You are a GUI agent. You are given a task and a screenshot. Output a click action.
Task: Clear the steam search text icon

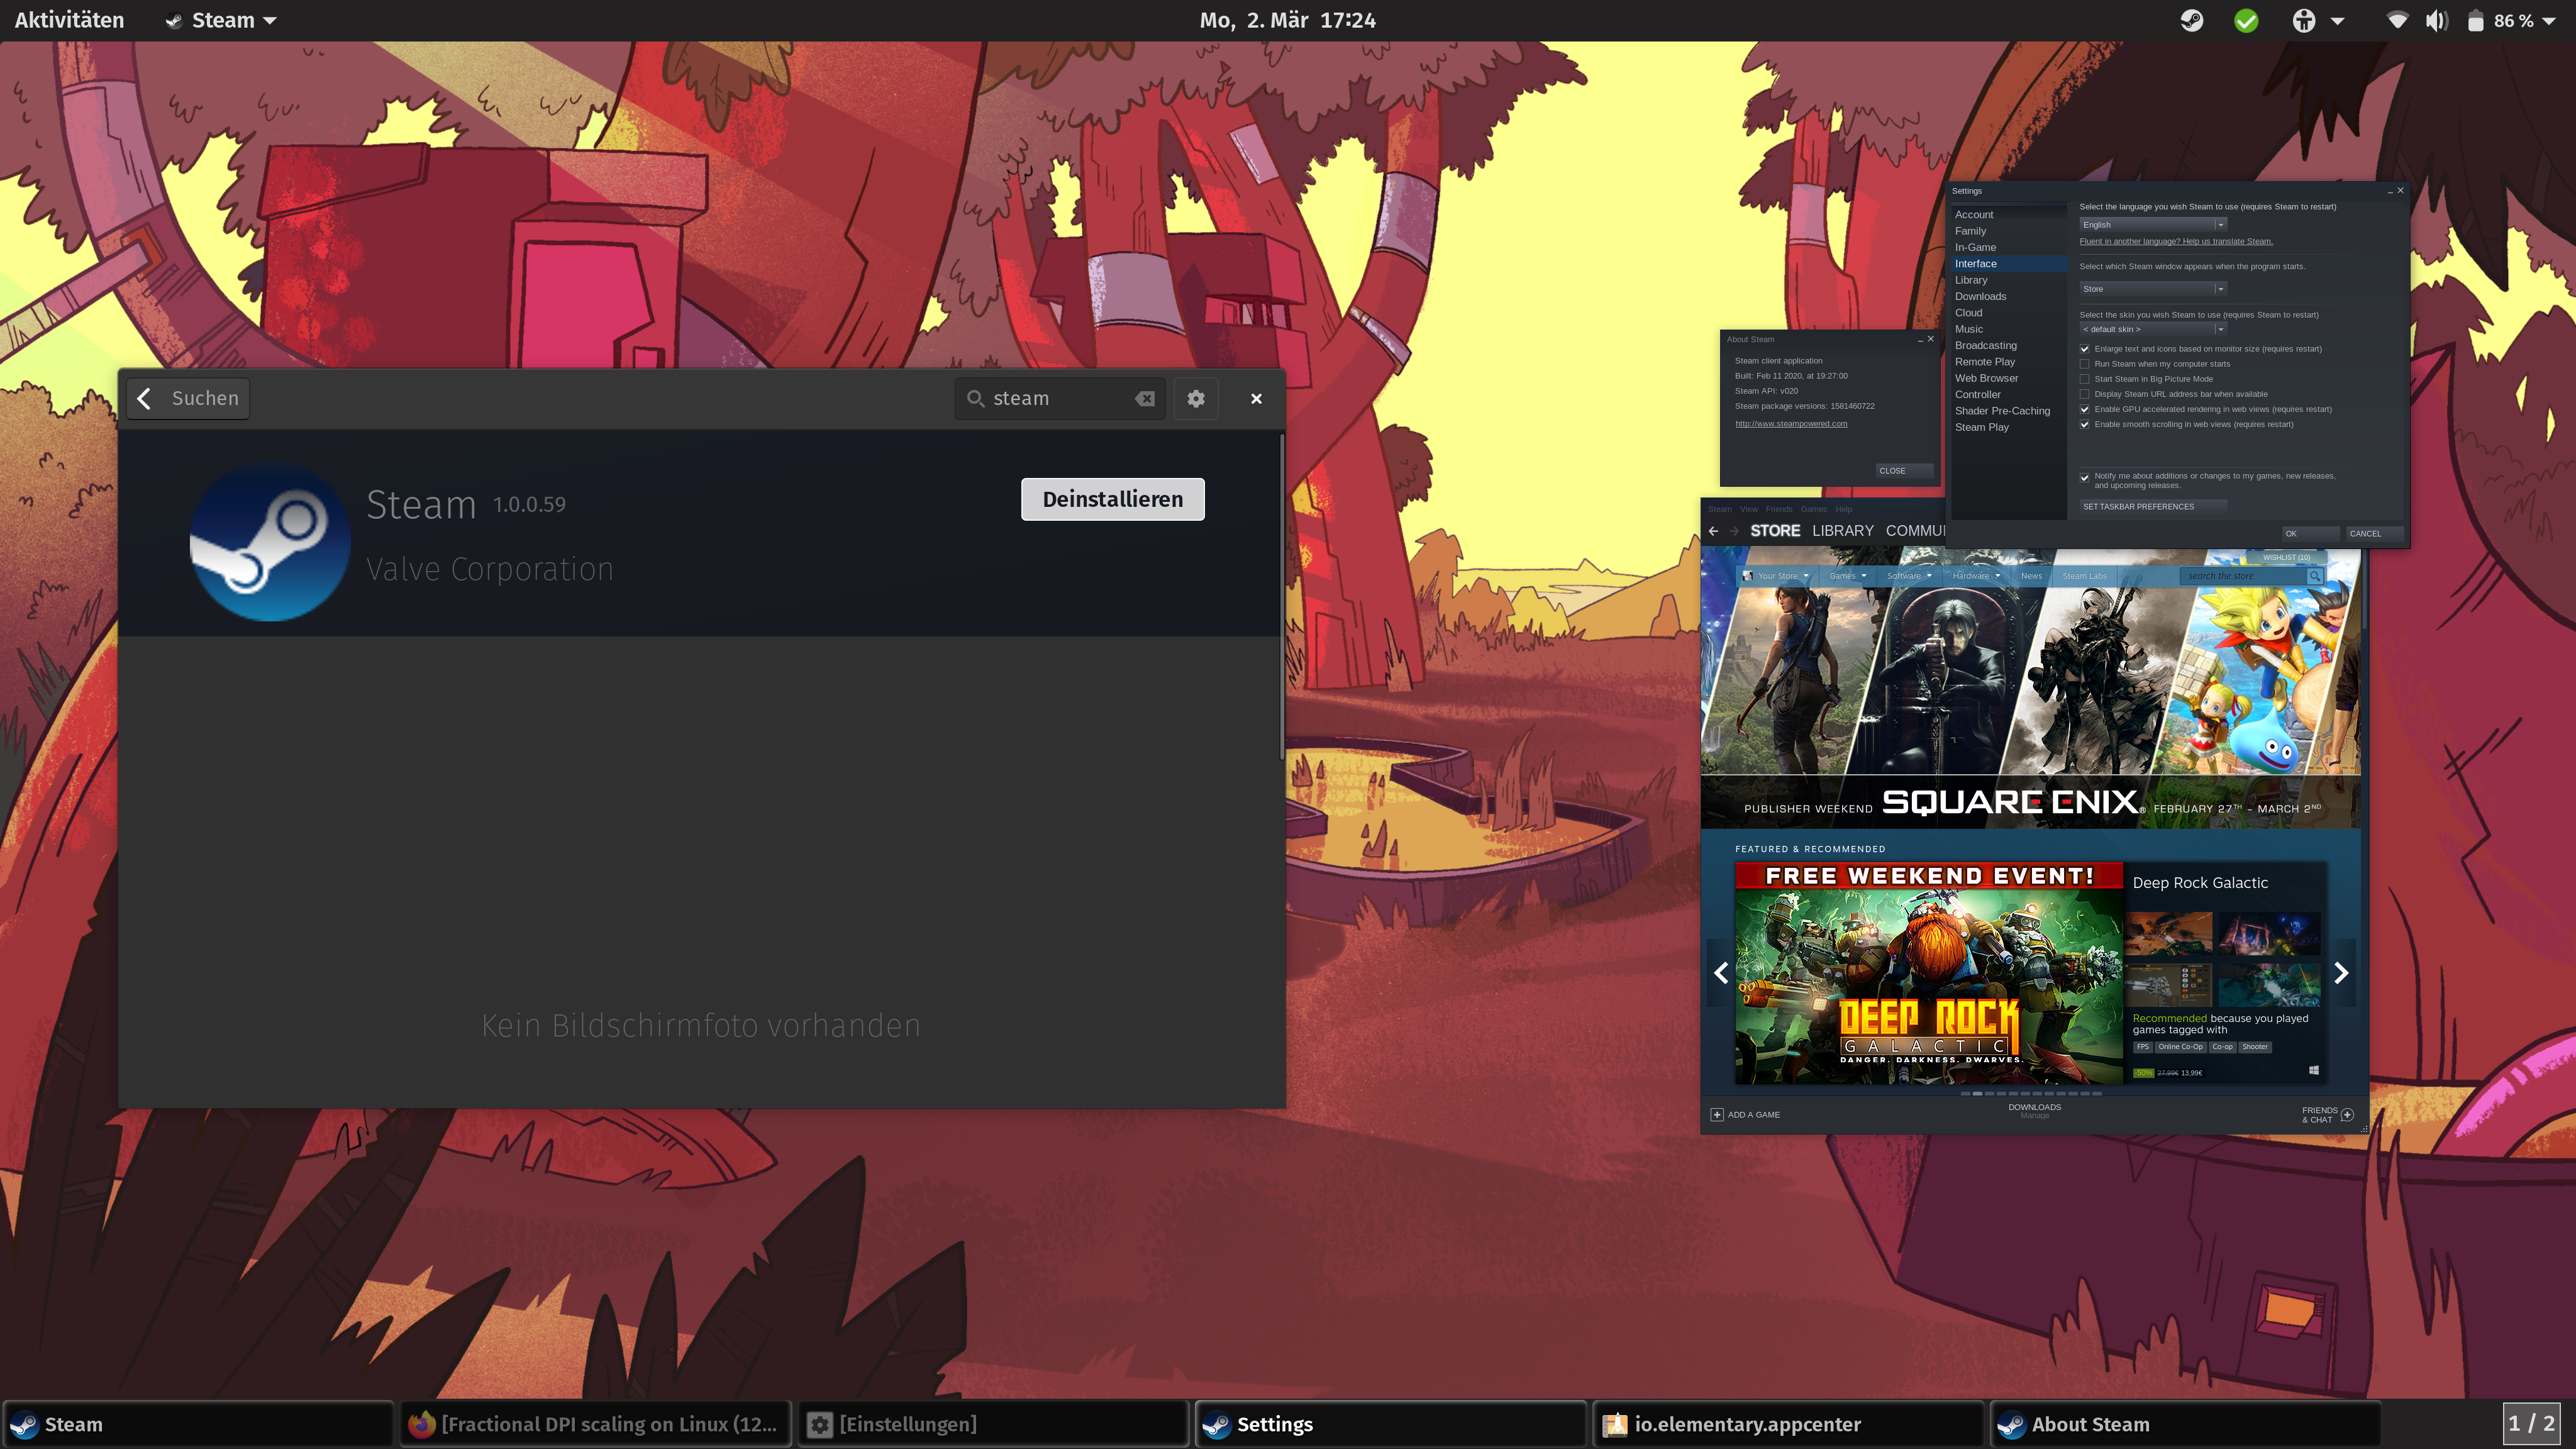(1144, 398)
